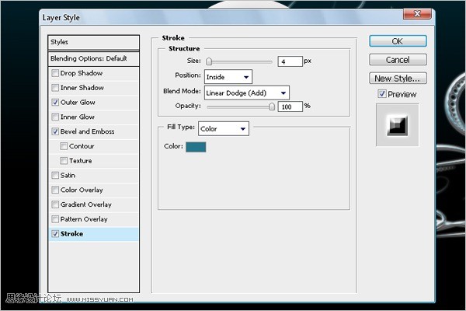The height and width of the screenshot is (311, 466).
Task: Open the Color Overlay settings label
Action: (x=82, y=190)
